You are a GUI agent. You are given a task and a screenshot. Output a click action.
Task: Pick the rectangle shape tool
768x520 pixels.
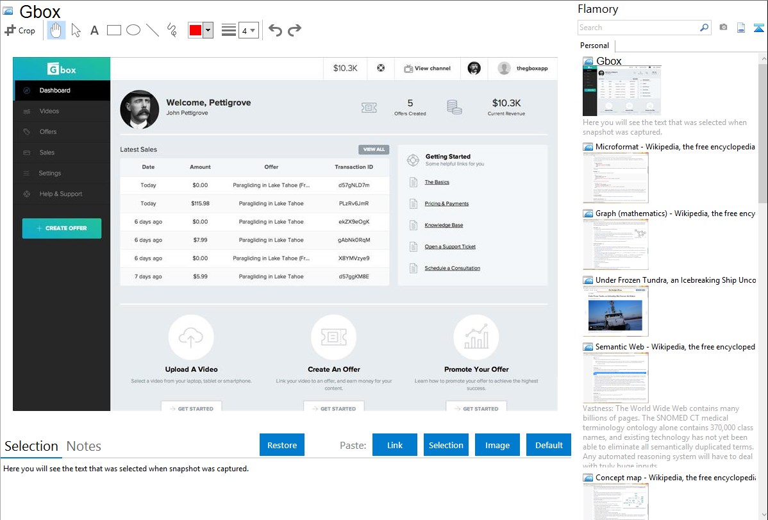pyautogui.click(x=114, y=30)
